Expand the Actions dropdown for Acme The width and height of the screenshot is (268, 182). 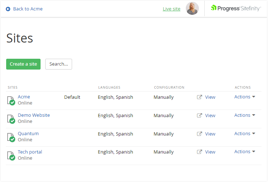(x=245, y=97)
